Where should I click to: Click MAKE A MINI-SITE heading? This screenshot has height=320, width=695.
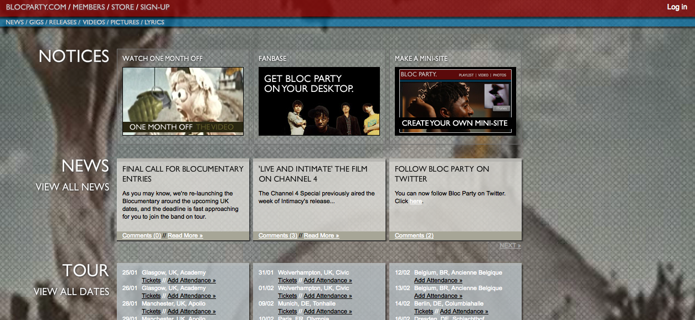tap(421, 58)
